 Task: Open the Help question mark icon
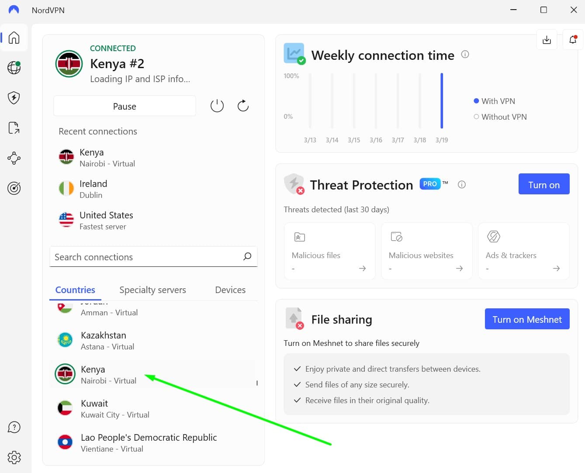pyautogui.click(x=14, y=427)
